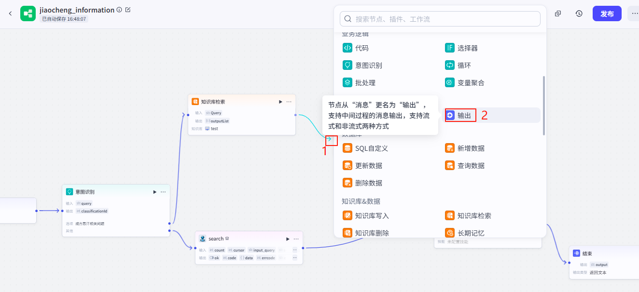Viewport: 639px width, 292px height.
Task: Open more options on 意图识别 canvas node
Action: 163,192
